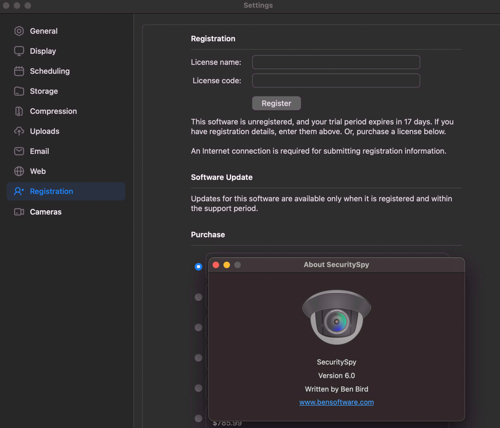Click the SecuritySpy dome camera logo
500x428 pixels.
336,317
